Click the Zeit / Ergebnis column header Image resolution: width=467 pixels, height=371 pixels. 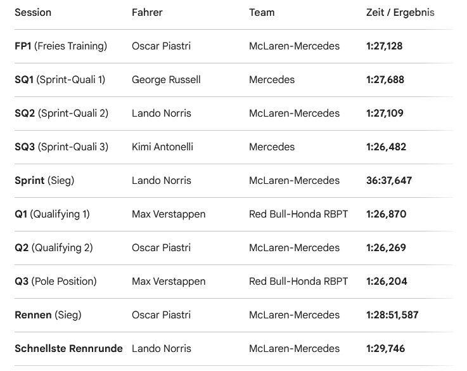pyautogui.click(x=400, y=13)
